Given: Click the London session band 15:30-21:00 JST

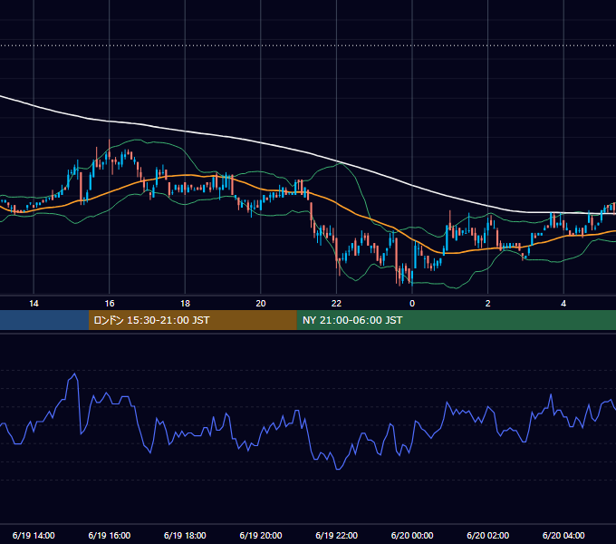Looking at the screenshot, I should (x=192, y=320).
